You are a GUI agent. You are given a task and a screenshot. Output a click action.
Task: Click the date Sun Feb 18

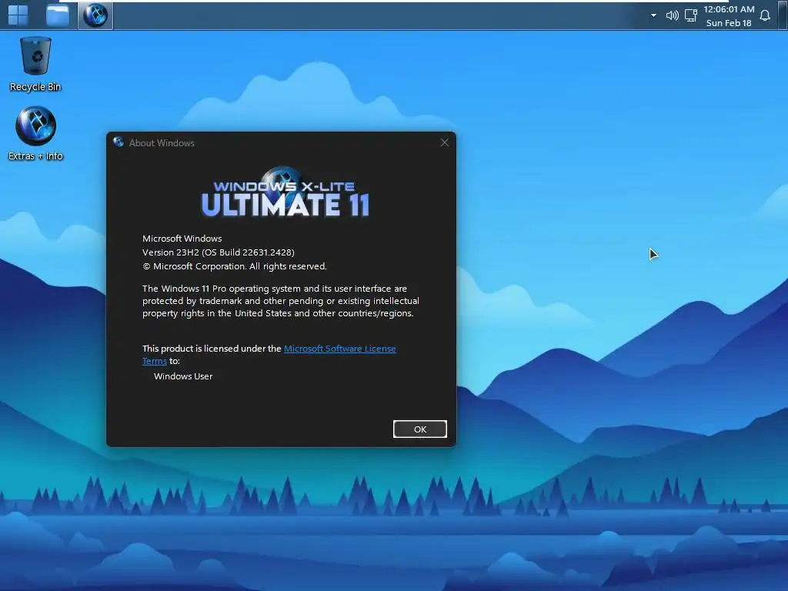728,23
